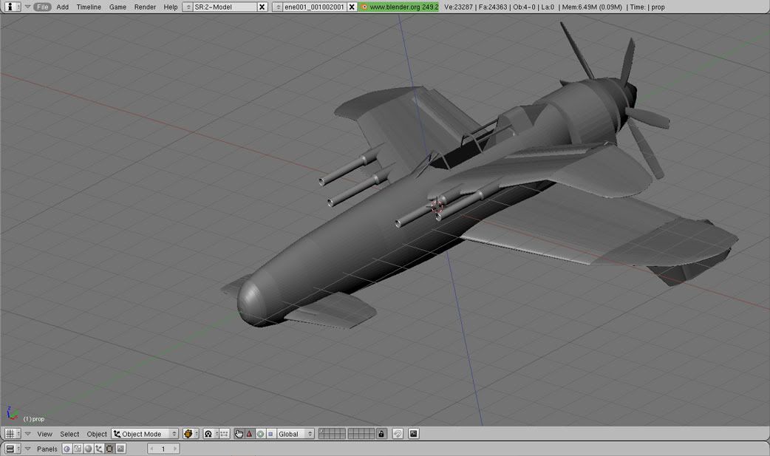Enable the rotate manipulator circle

(x=260, y=434)
